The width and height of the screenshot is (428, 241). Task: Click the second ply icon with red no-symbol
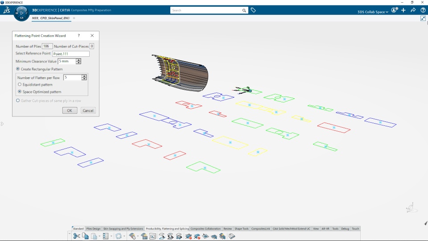197,236
